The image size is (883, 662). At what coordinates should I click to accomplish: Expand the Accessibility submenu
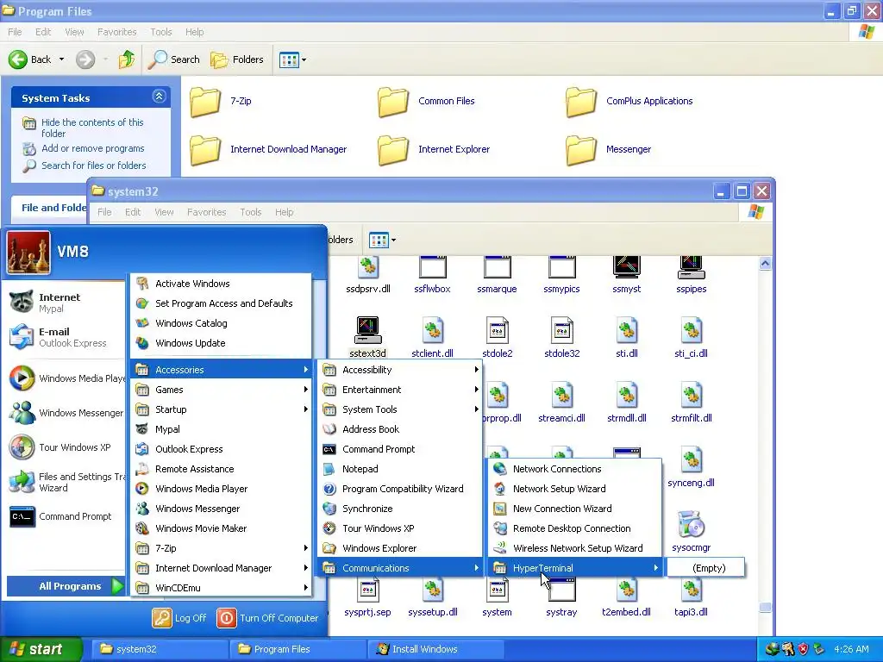pyautogui.click(x=400, y=370)
